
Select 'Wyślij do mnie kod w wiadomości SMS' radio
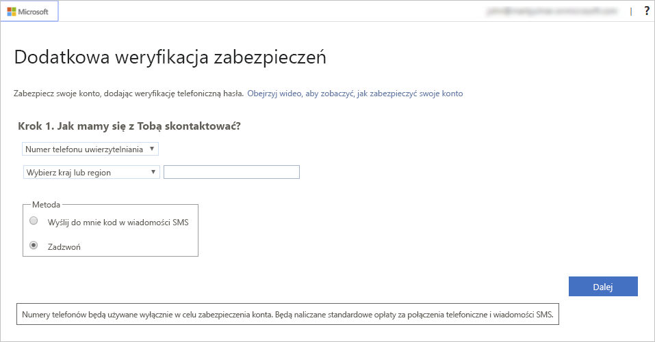[x=34, y=220]
